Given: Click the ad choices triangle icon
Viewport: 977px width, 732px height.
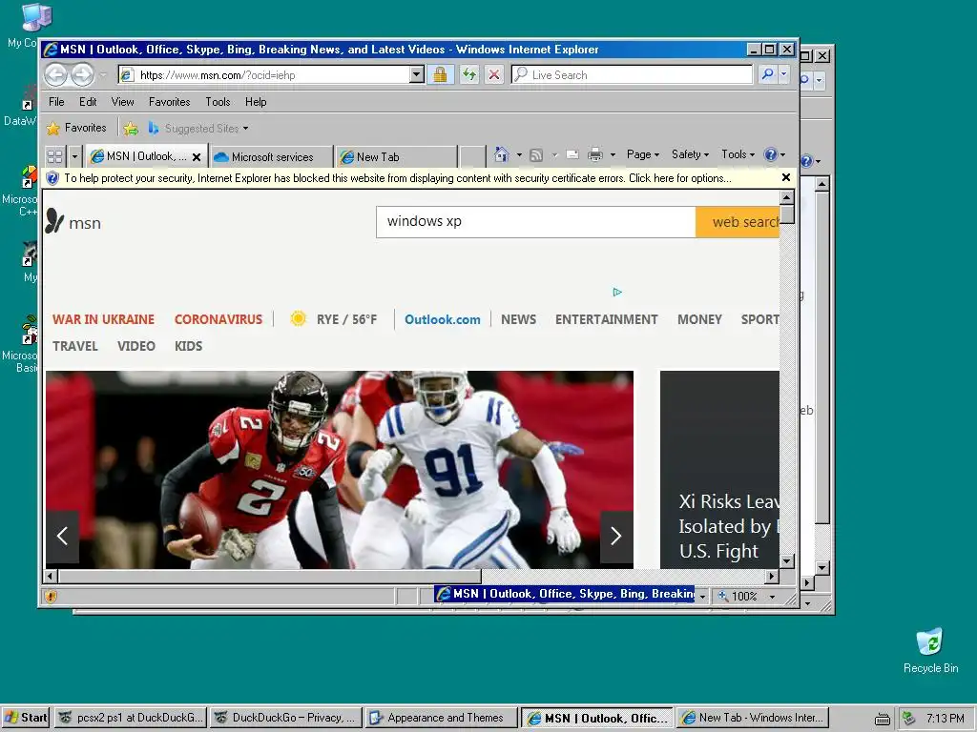Looking at the screenshot, I should point(617,292).
